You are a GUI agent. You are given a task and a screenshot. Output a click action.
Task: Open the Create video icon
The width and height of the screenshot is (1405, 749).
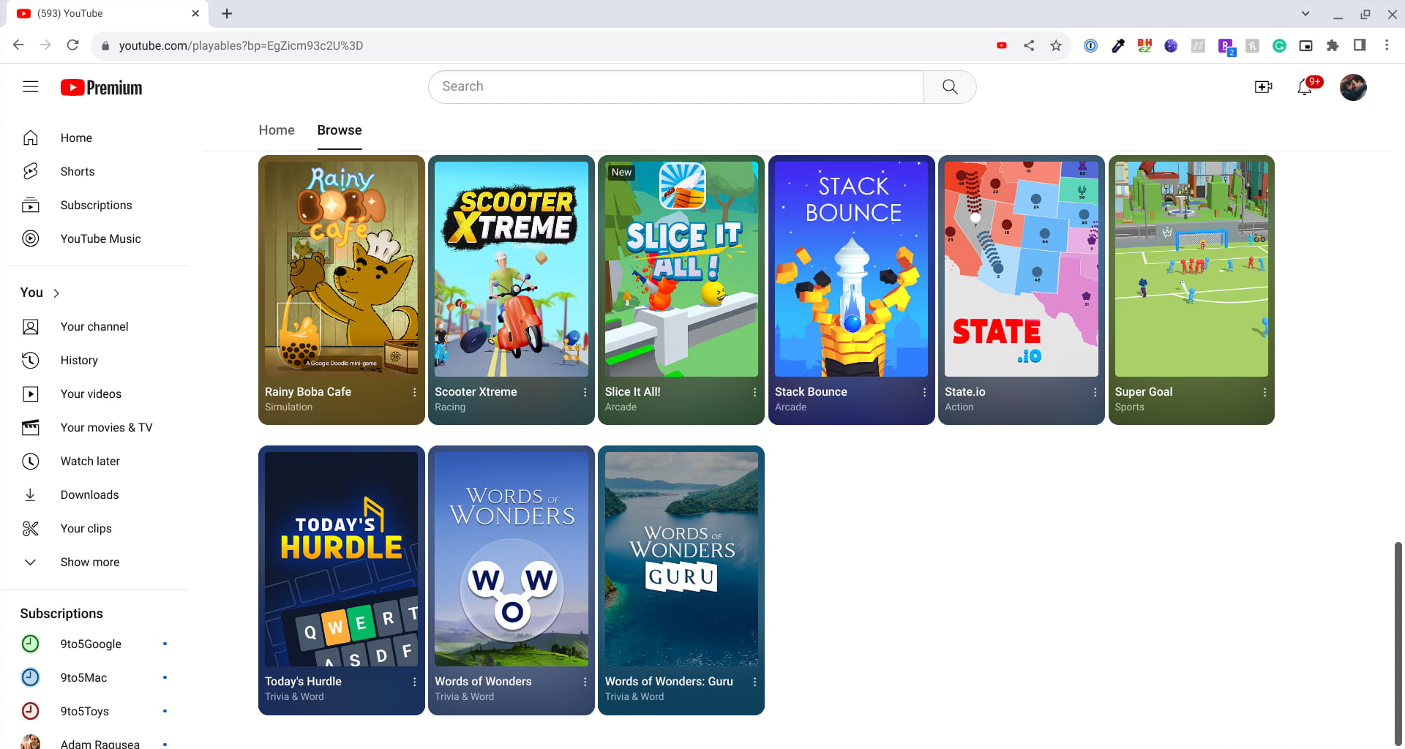(1264, 86)
